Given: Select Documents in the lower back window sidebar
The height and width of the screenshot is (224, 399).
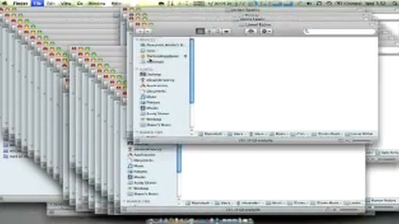Looking at the screenshot, I should [140, 161].
